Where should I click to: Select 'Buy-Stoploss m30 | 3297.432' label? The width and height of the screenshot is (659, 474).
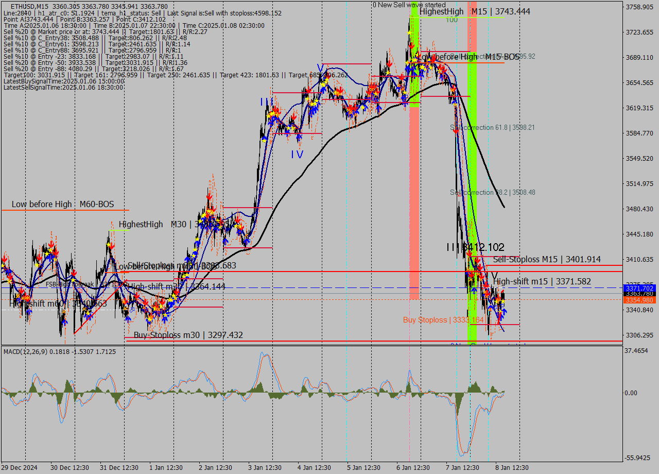pyautogui.click(x=188, y=335)
